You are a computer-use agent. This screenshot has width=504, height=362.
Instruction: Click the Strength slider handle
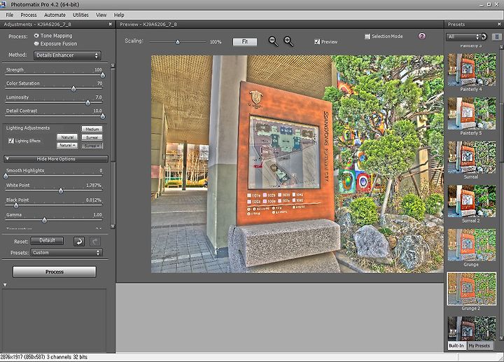102,75
